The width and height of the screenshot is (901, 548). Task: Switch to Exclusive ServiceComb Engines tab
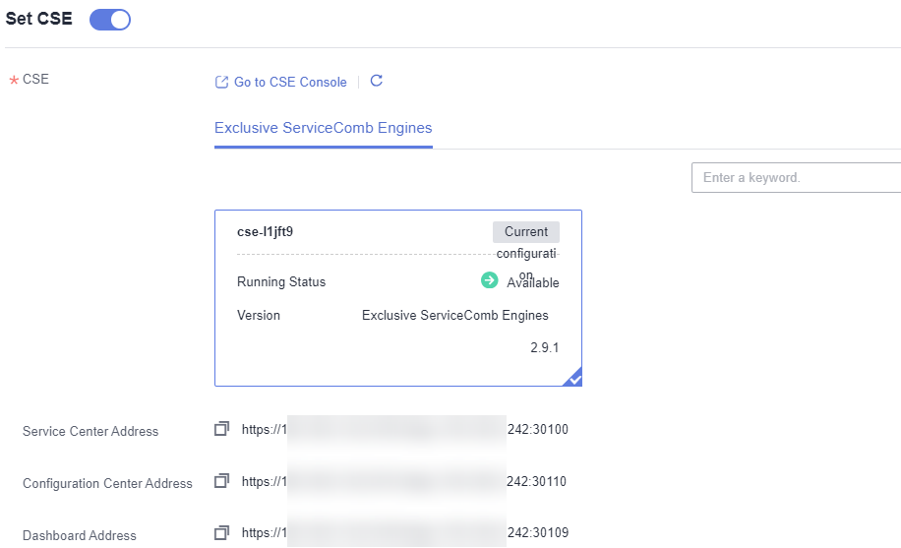point(323,128)
